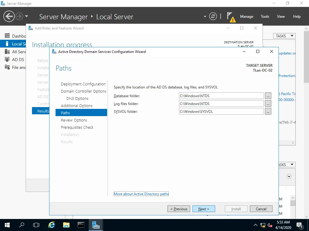Browse for the Log files folder

coord(268,103)
